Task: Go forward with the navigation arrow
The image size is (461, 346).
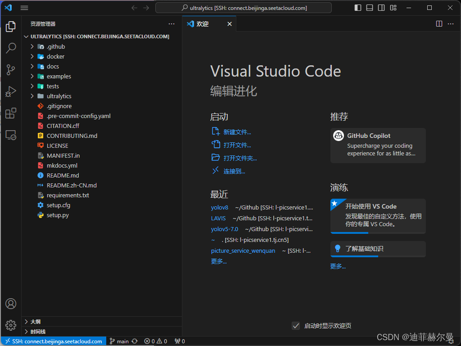Action: [146, 8]
